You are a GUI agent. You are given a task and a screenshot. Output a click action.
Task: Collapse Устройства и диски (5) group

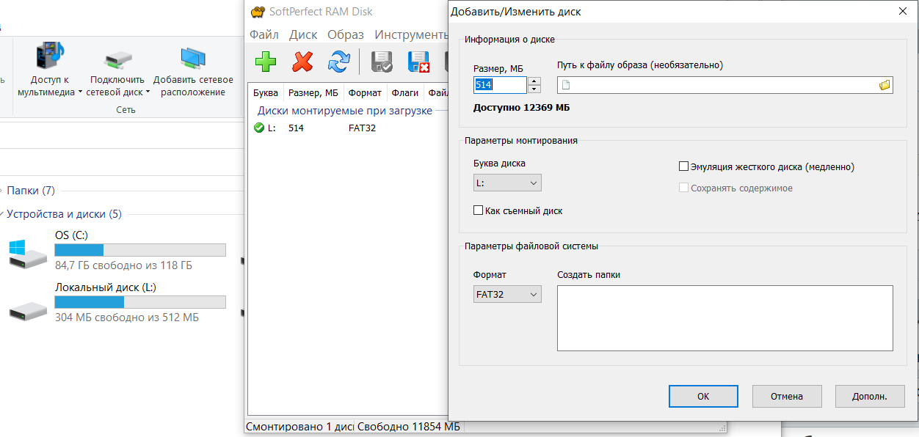[x=1, y=214]
